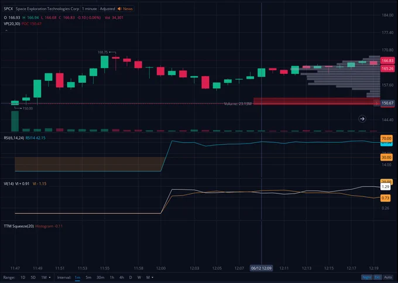This screenshot has width=398, height=283.
Task: Toggle the Night session button
Action: 366,277
